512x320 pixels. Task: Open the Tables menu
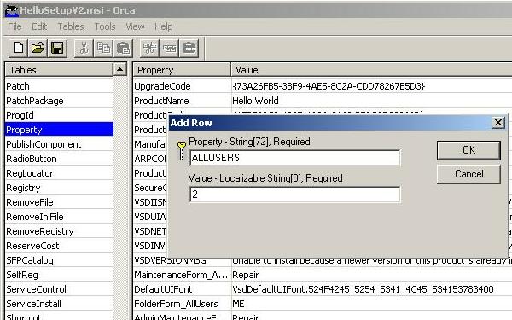coord(71,26)
